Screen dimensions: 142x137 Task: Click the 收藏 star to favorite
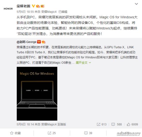[15, 133]
